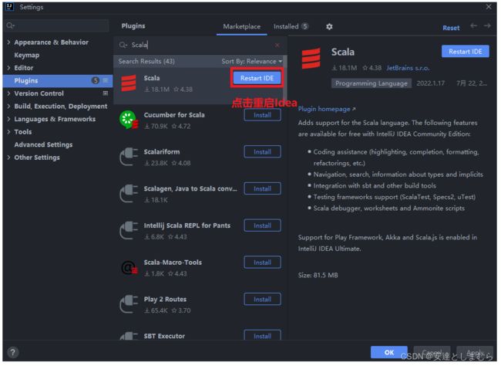Open the plugins gear settings icon
Viewport: 501px width, 366px height.
click(x=329, y=26)
